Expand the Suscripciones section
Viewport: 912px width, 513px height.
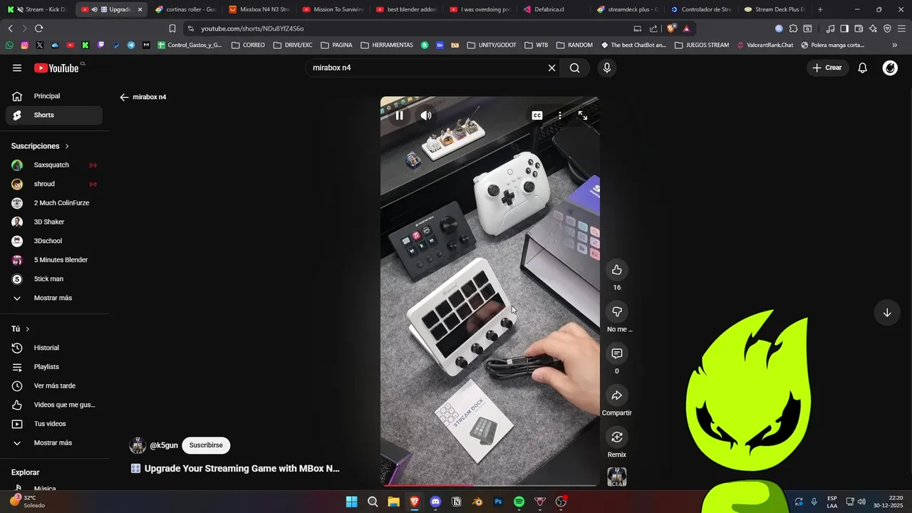tap(41, 146)
